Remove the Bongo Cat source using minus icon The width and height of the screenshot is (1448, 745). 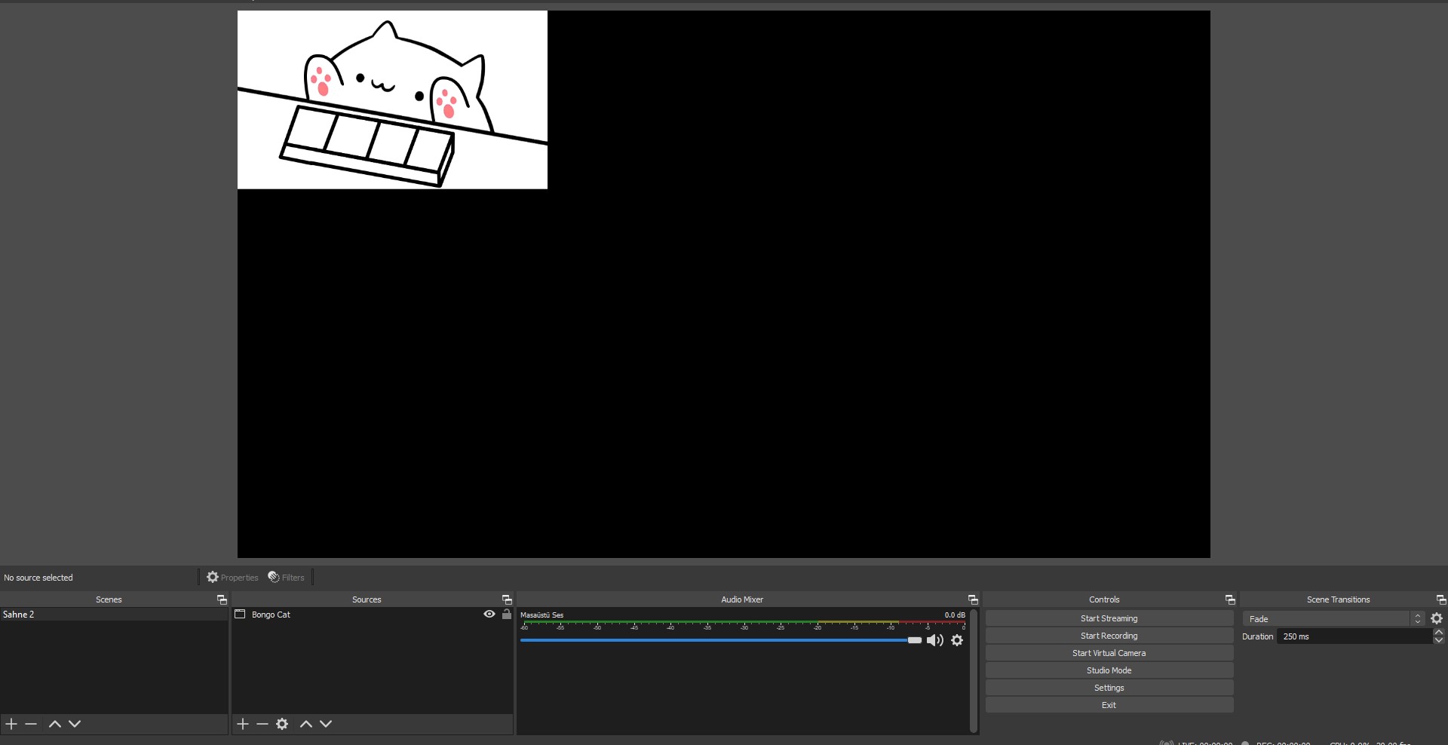(x=262, y=724)
